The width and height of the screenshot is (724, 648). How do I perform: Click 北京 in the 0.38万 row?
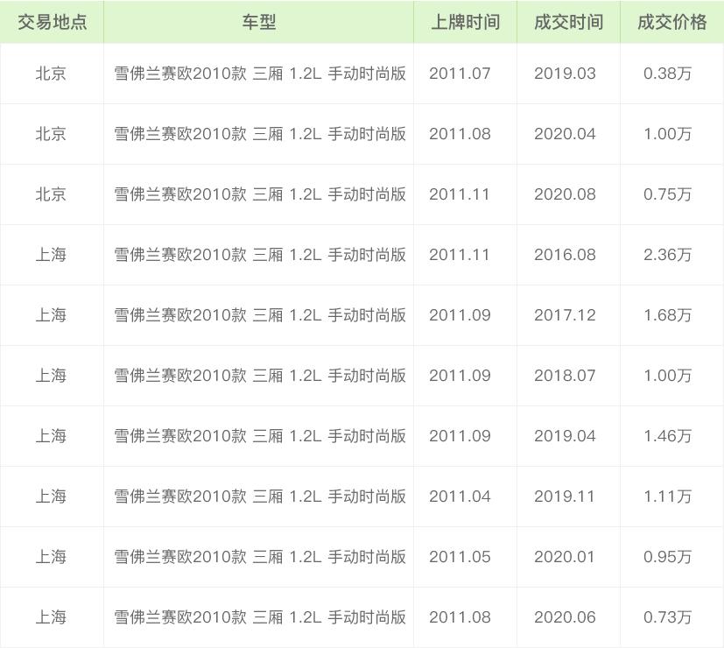click(x=51, y=74)
